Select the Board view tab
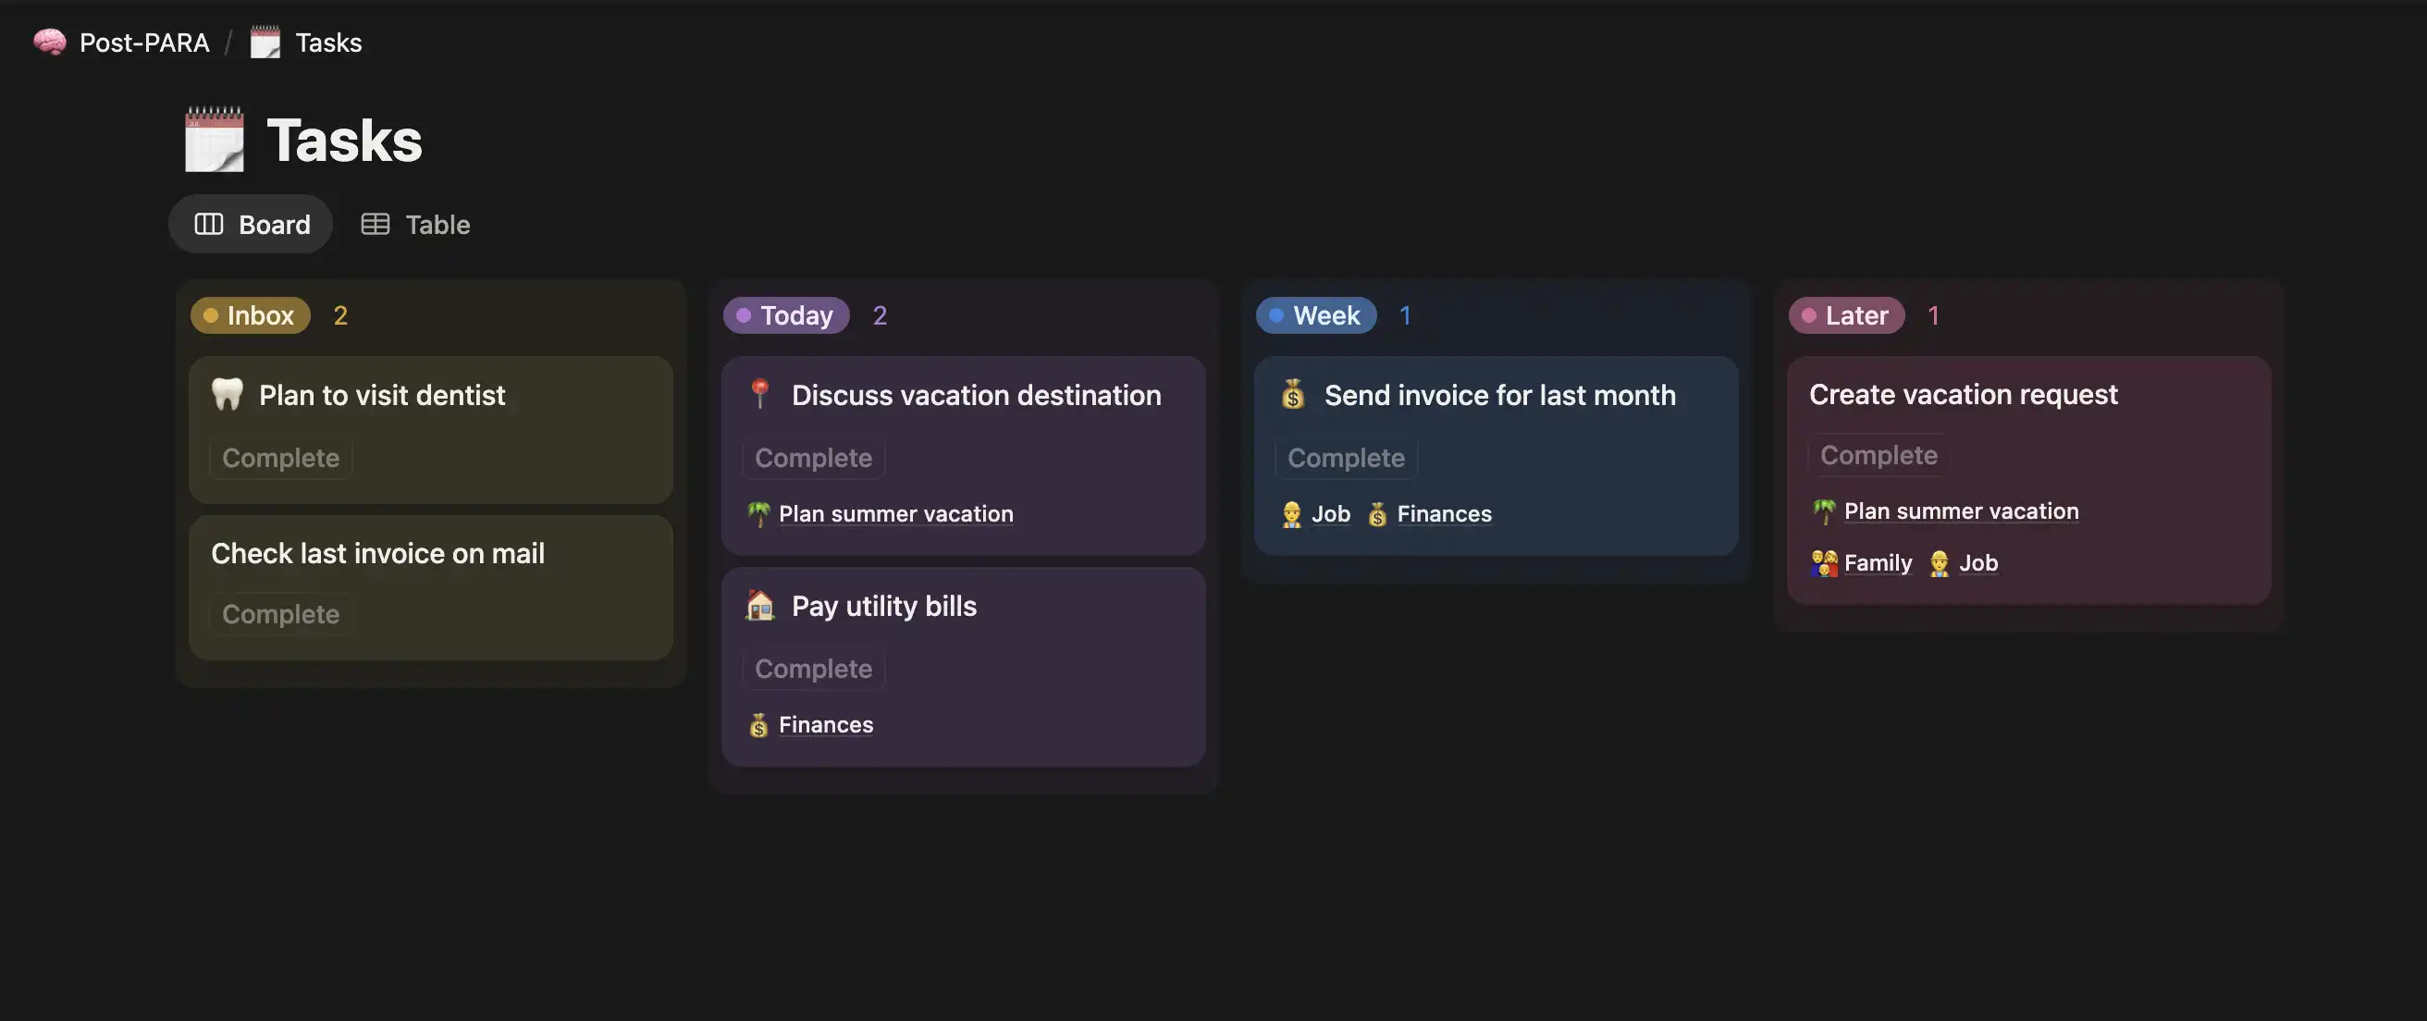The height and width of the screenshot is (1021, 2427). click(x=252, y=224)
